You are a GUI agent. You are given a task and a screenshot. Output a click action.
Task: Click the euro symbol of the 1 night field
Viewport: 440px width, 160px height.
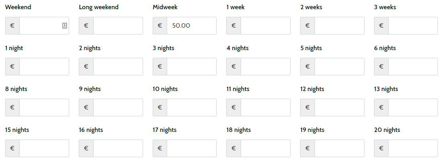pyautogui.click(x=12, y=67)
